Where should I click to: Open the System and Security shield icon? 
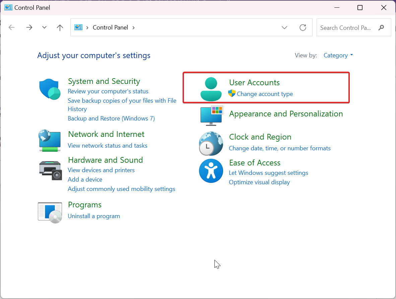coord(50,89)
